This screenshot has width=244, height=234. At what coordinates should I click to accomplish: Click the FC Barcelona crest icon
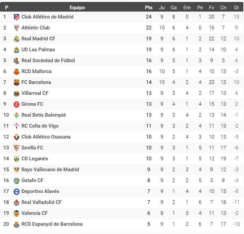click(x=17, y=82)
